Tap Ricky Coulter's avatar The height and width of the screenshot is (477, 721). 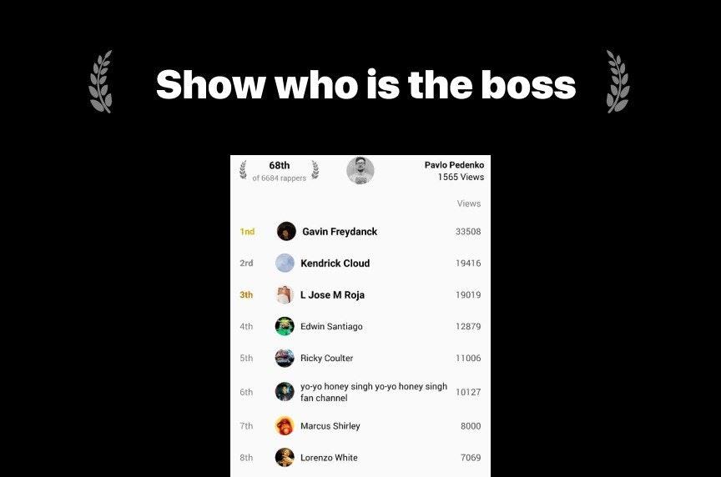(285, 358)
